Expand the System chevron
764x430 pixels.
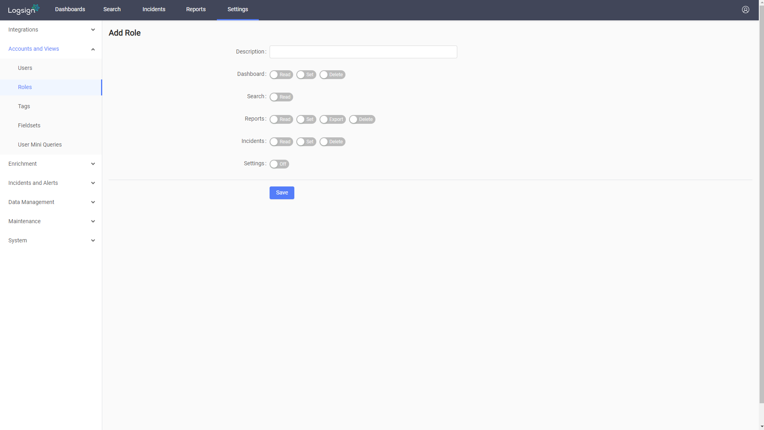93,241
